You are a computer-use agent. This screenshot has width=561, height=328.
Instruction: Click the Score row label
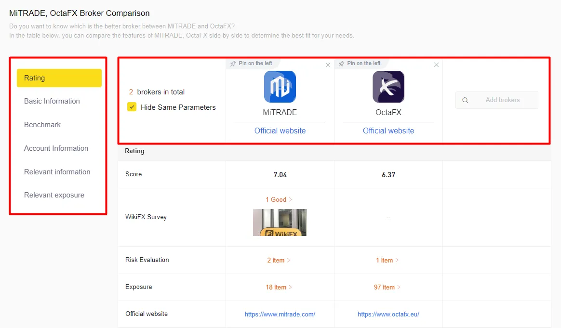[x=134, y=174]
